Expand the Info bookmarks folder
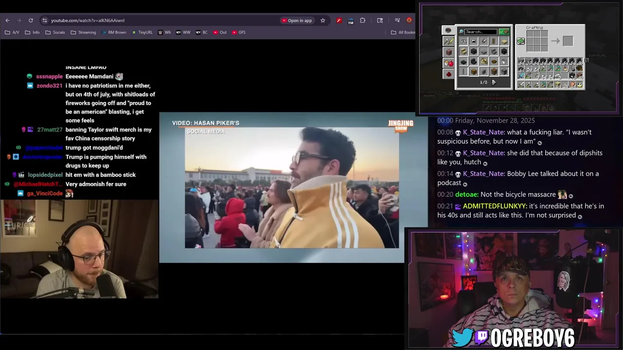Viewport: 623px width, 350px height. point(33,33)
